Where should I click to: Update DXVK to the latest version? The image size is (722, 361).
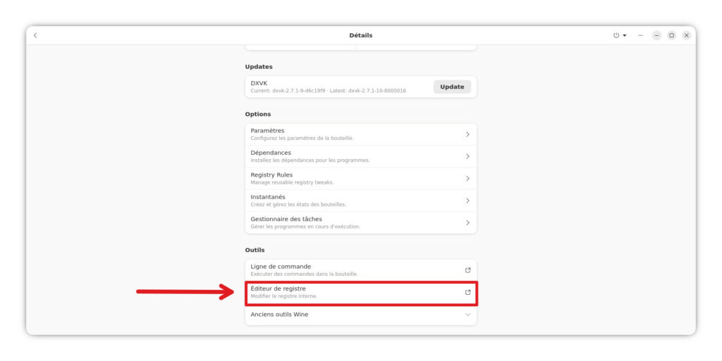pos(452,87)
